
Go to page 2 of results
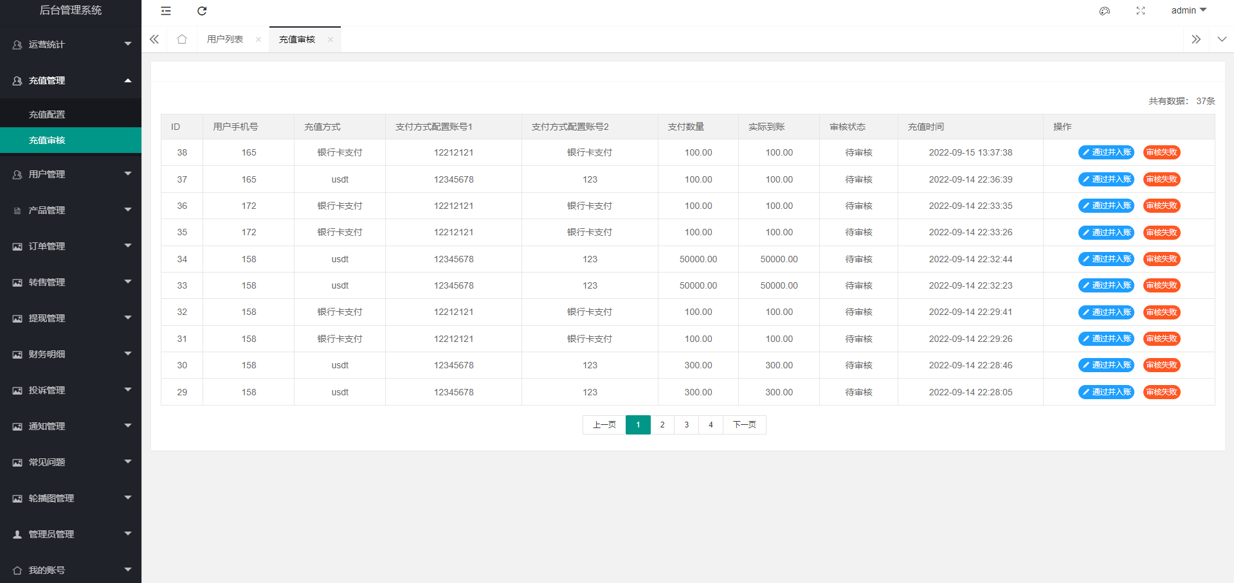pos(662,425)
